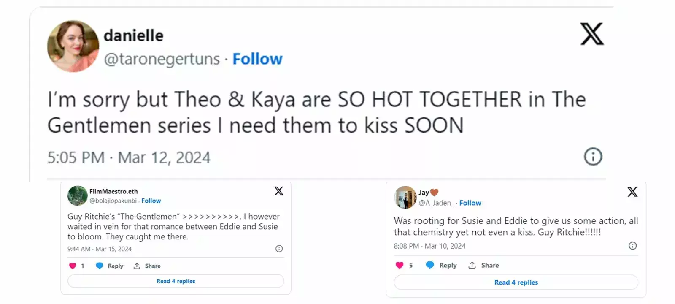Share Jay's tweet
Viewport: 675px width, 304px height.
(x=484, y=265)
